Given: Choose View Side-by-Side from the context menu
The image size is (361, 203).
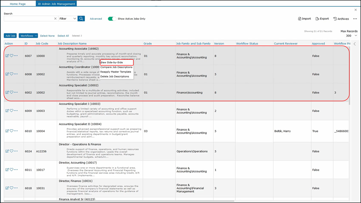Looking at the screenshot, I should (112, 63).
